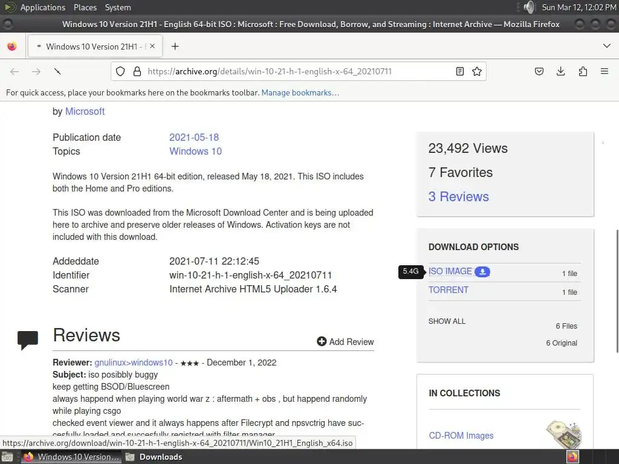This screenshot has width=619, height=464.
Task: Click the volume speaker icon in panel
Action: [530, 7]
